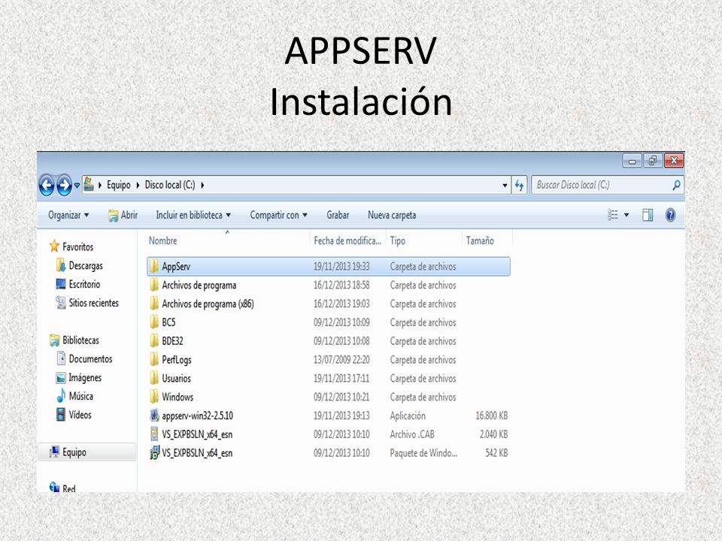Click the 16.800 KB size cell

(491, 416)
